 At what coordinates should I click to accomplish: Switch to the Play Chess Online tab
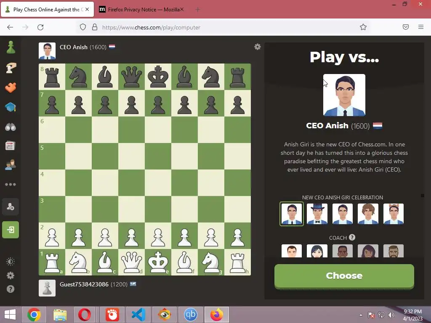tap(47, 9)
